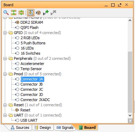Click the 5 Push Buttons connection icon

pos(17,43)
